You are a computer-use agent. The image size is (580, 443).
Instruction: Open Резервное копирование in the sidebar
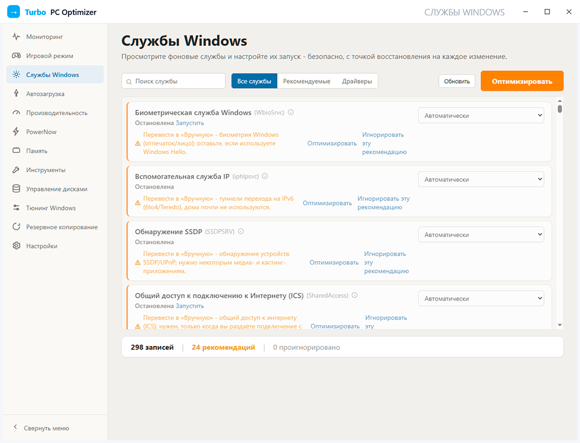click(x=55, y=226)
